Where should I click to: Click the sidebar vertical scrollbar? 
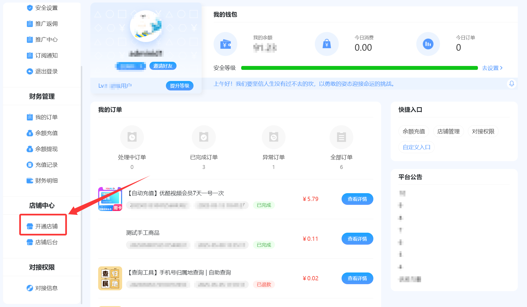(x=81, y=185)
